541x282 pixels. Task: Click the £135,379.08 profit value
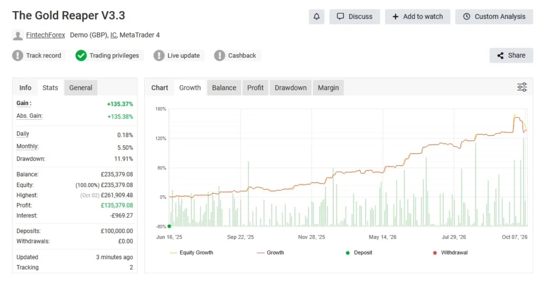click(117, 205)
